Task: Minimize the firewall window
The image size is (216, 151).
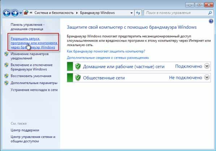Action: (190, 5)
